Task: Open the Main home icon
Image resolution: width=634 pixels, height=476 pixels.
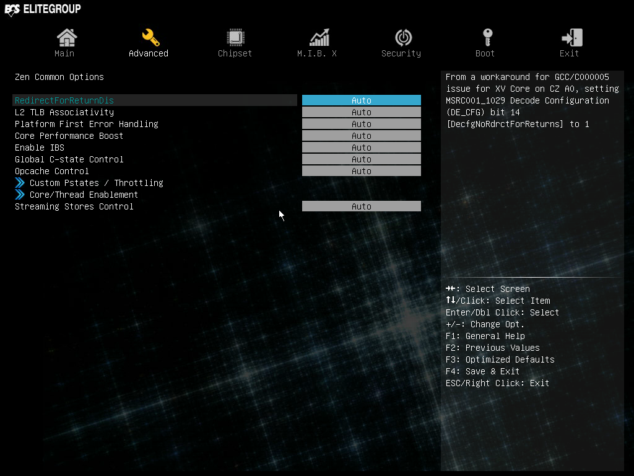Action: [66, 38]
